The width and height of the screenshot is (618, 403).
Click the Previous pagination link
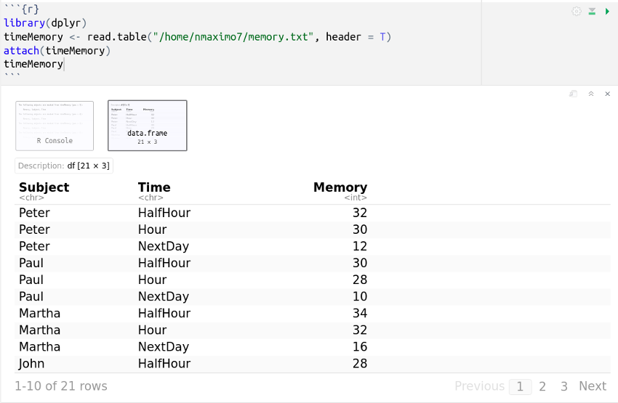point(479,386)
